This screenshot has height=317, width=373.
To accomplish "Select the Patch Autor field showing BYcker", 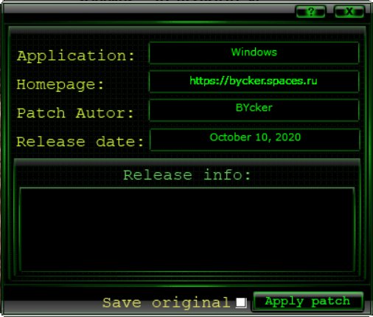I will (254, 110).
